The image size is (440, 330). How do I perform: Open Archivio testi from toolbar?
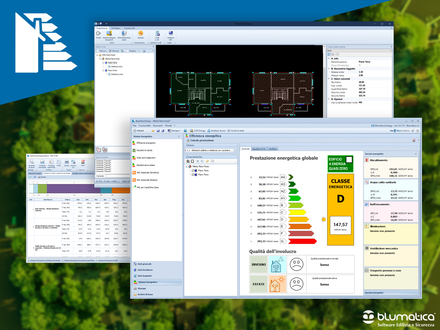[235, 131]
